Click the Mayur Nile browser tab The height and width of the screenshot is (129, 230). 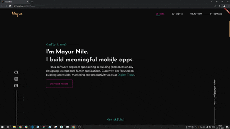coord(15,2)
